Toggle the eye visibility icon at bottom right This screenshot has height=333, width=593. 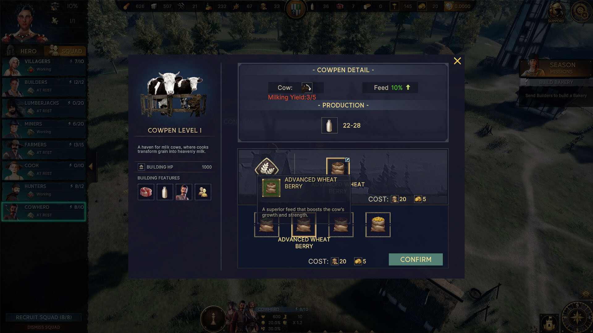point(586,294)
